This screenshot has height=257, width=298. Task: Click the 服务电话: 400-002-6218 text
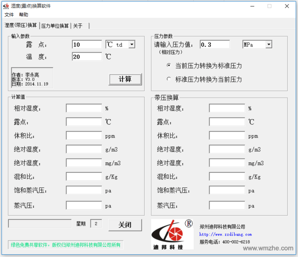[224, 242]
